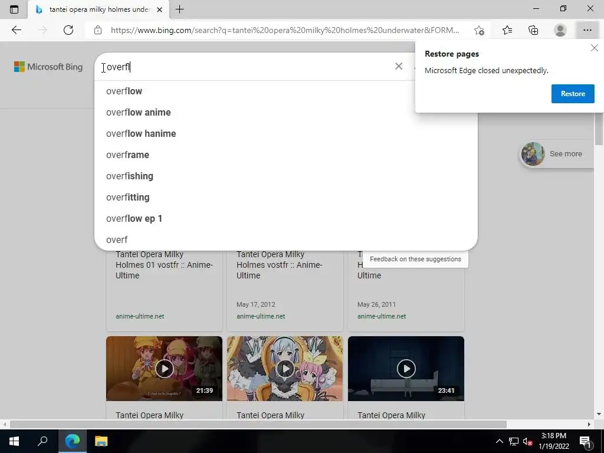View site information lock icon

pyautogui.click(x=98, y=30)
